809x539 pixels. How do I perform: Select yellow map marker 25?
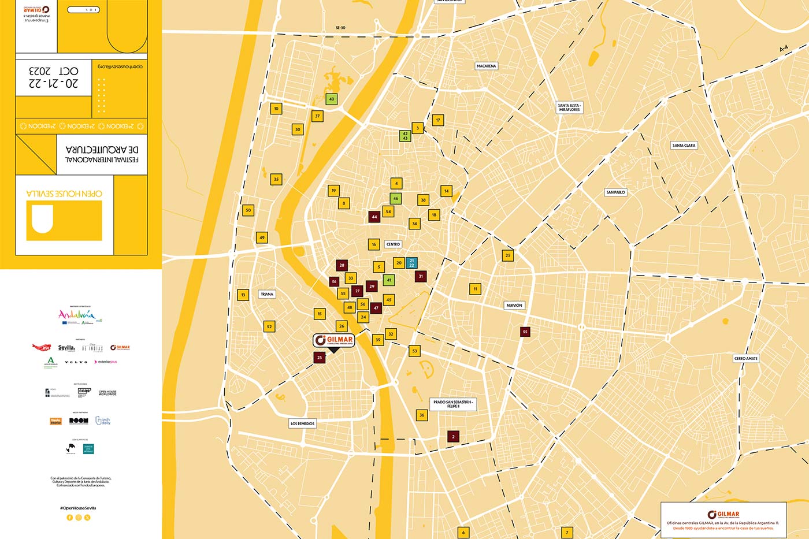point(508,255)
